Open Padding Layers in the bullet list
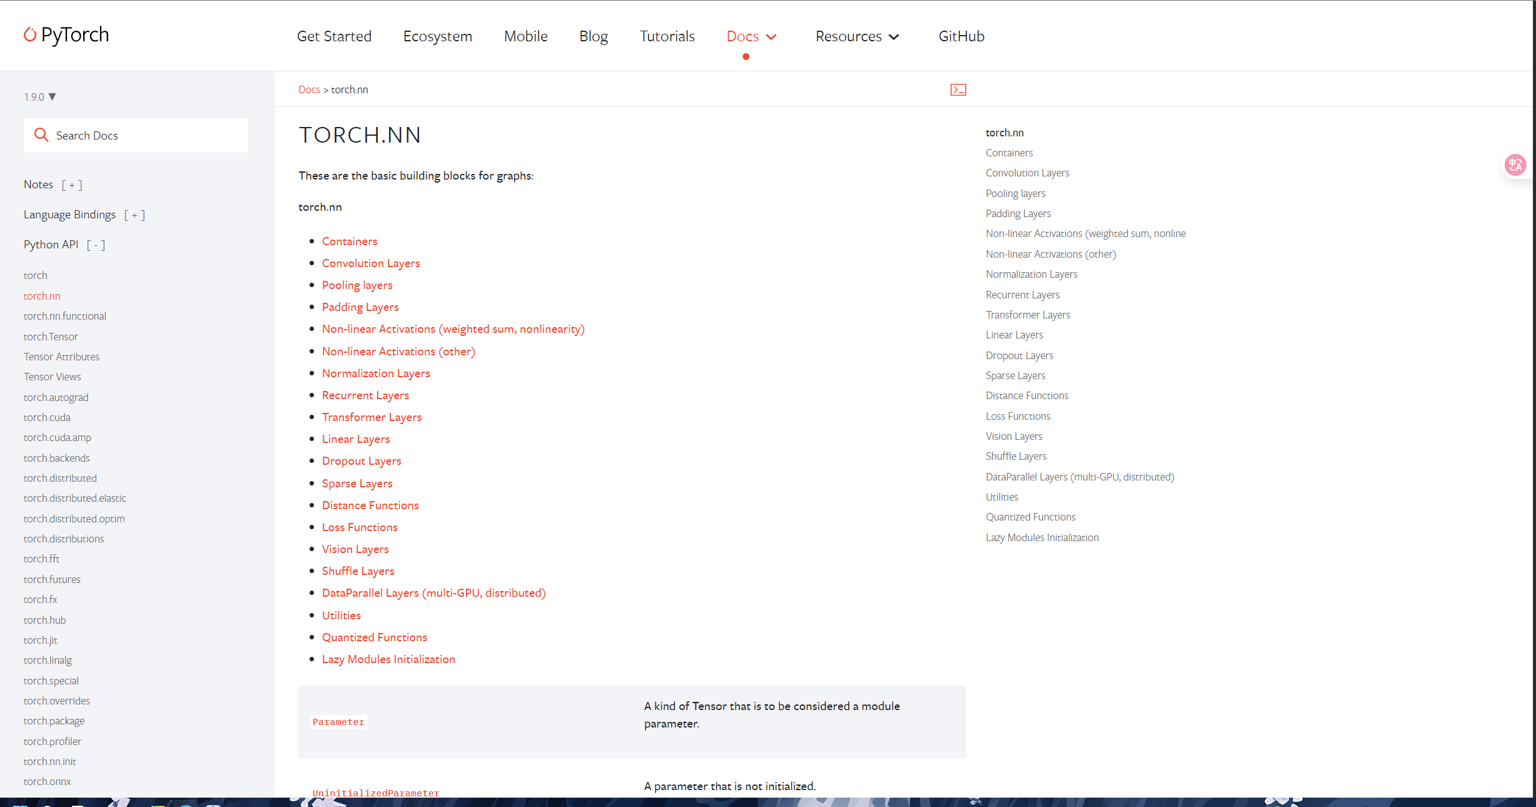 pyautogui.click(x=360, y=307)
